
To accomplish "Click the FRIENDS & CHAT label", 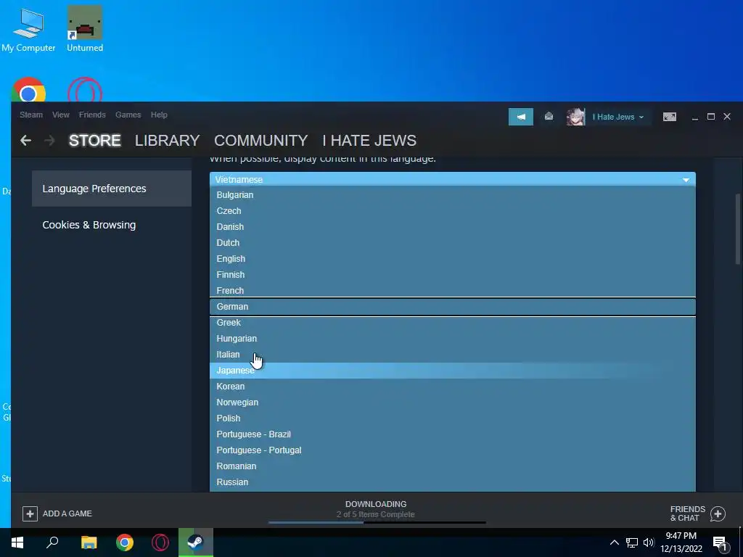I will pyautogui.click(x=688, y=513).
